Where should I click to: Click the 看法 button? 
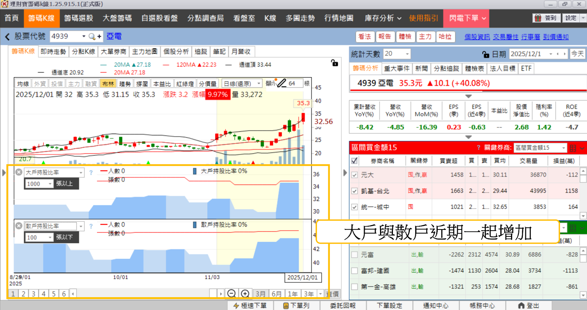click(x=365, y=37)
